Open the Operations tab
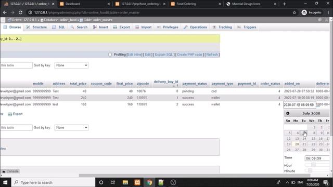 click(x=195, y=27)
